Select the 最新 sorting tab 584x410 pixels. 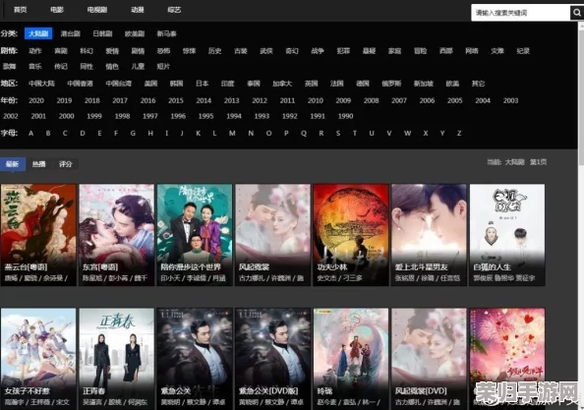click(x=13, y=164)
